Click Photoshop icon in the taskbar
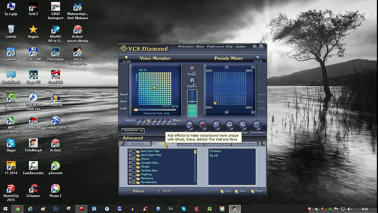Viewport: 378px width, 213px height. [56, 209]
